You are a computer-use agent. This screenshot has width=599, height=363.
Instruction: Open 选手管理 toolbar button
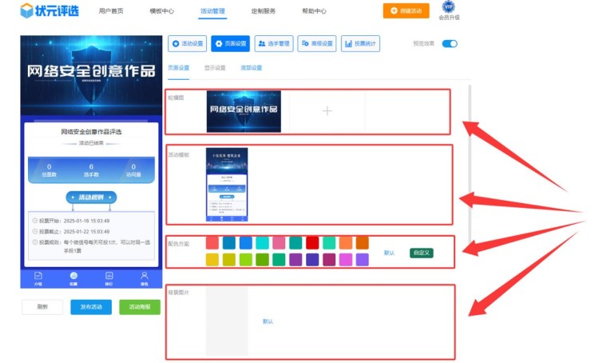273,43
